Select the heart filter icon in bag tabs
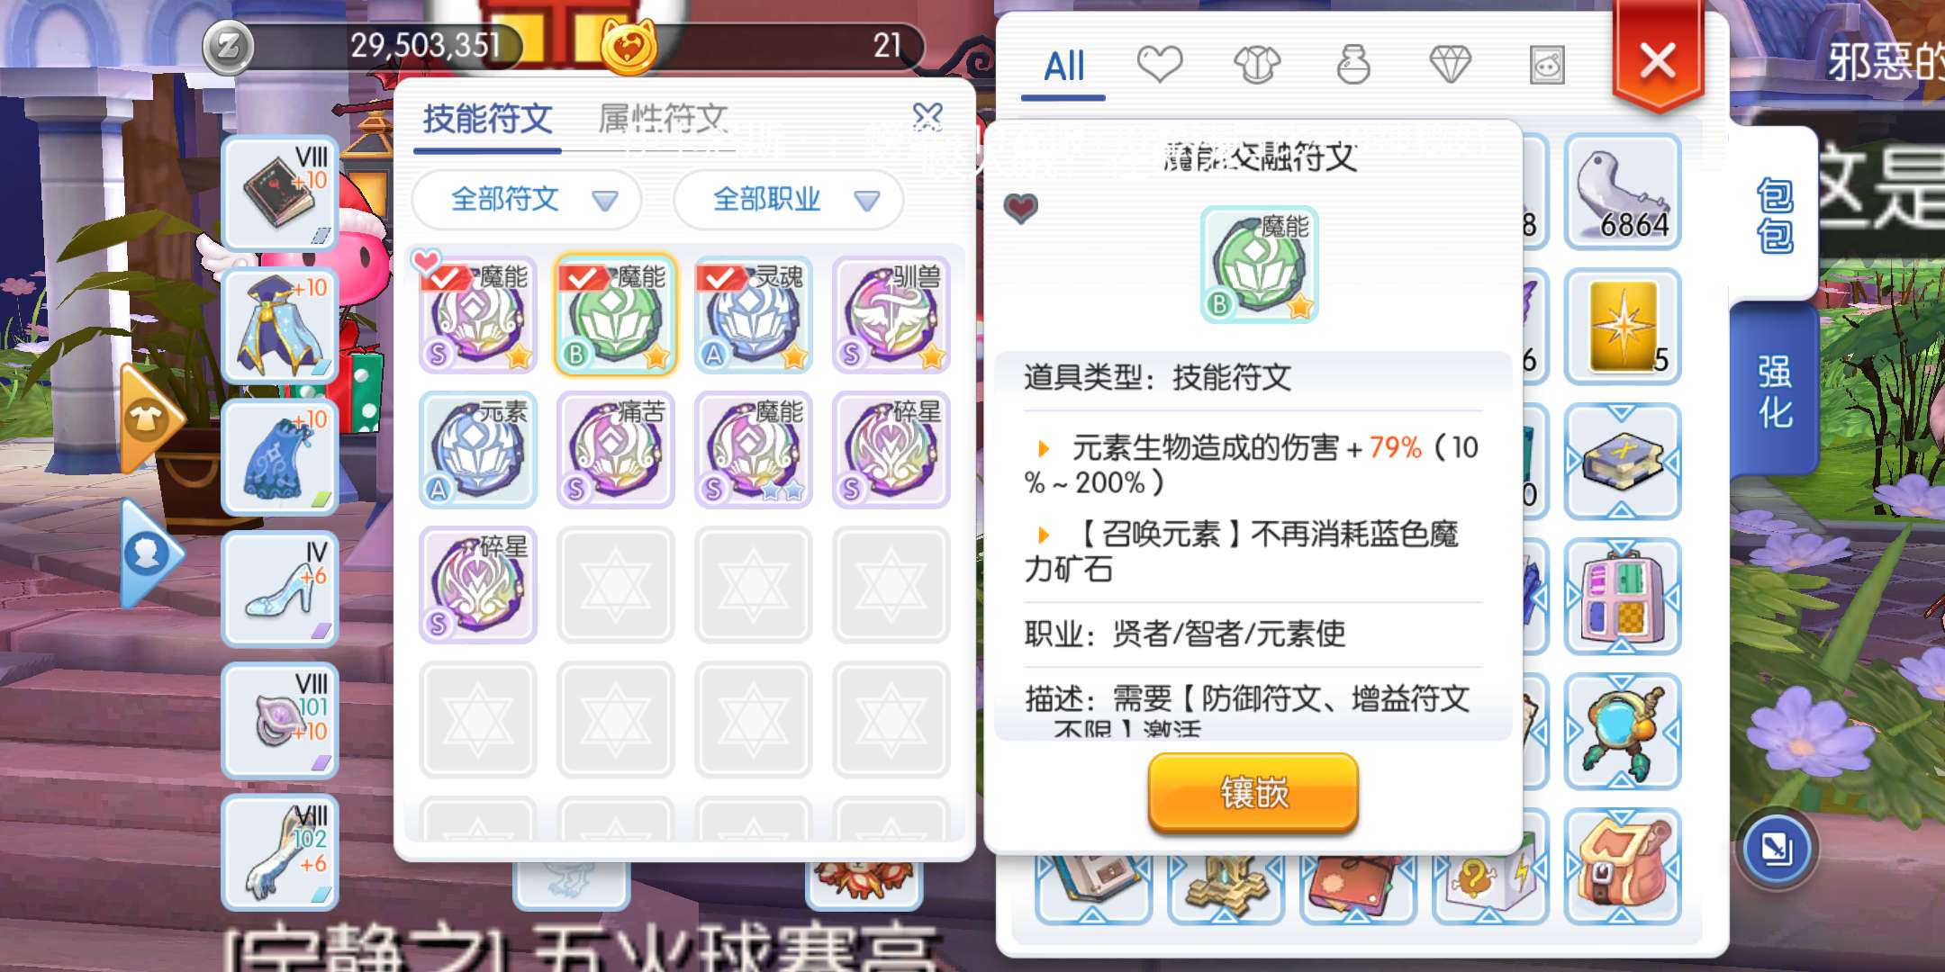This screenshot has height=972, width=1945. [1159, 65]
